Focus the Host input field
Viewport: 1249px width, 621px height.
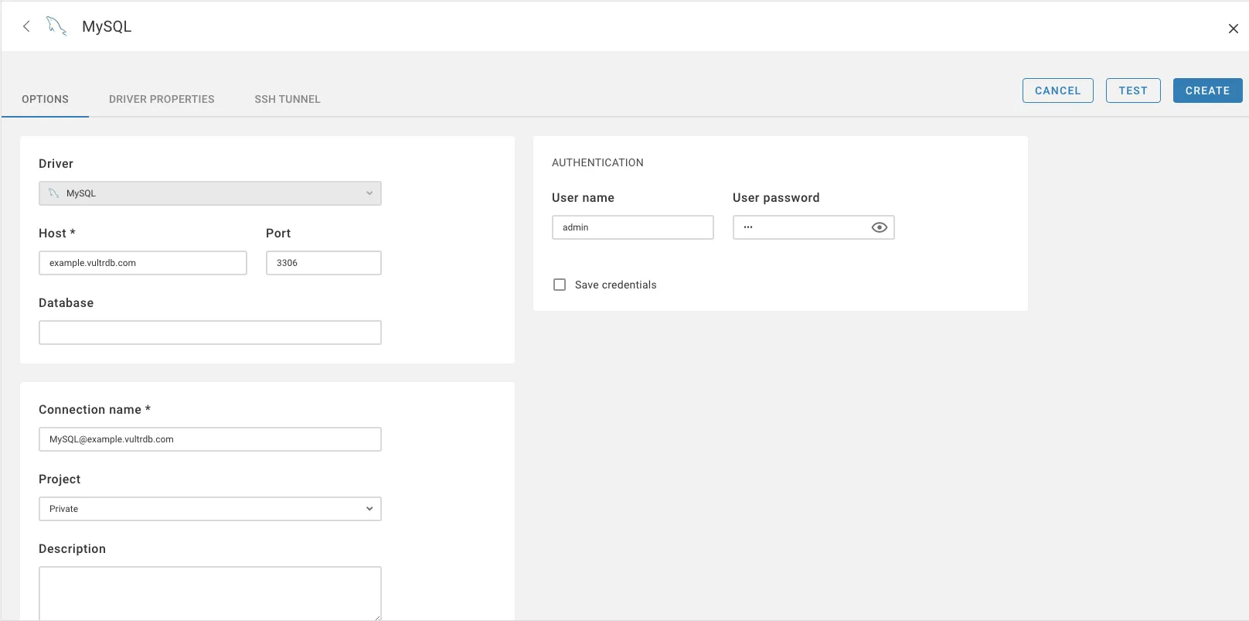[x=143, y=263]
